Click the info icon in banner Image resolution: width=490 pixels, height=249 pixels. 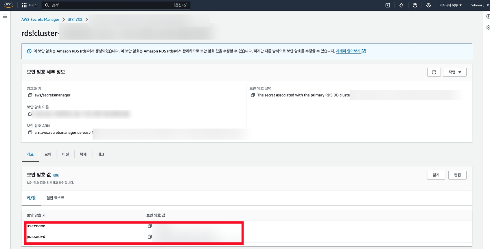click(29, 51)
